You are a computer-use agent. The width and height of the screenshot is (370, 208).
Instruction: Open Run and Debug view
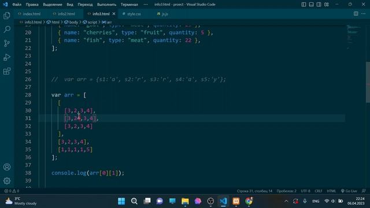[7, 57]
